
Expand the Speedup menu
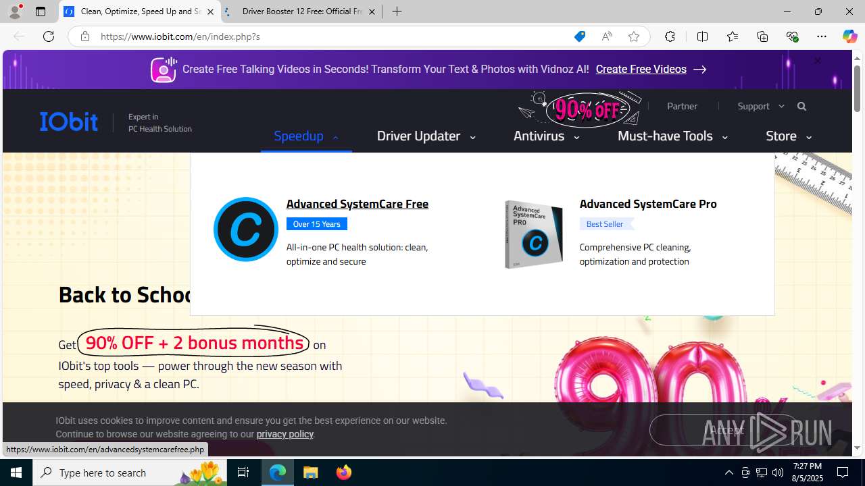click(306, 136)
